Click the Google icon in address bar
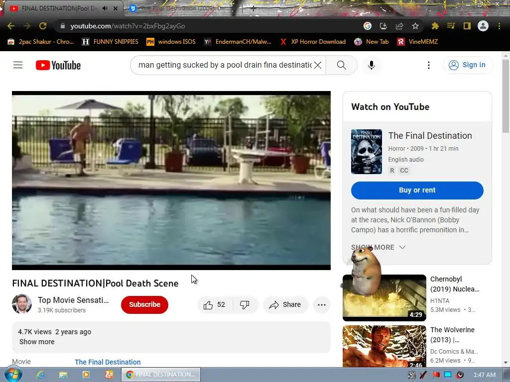The width and height of the screenshot is (510, 382). tap(368, 26)
